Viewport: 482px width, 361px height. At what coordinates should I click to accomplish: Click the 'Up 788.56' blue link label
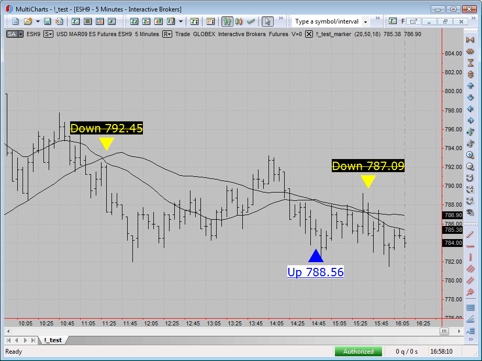[316, 272]
